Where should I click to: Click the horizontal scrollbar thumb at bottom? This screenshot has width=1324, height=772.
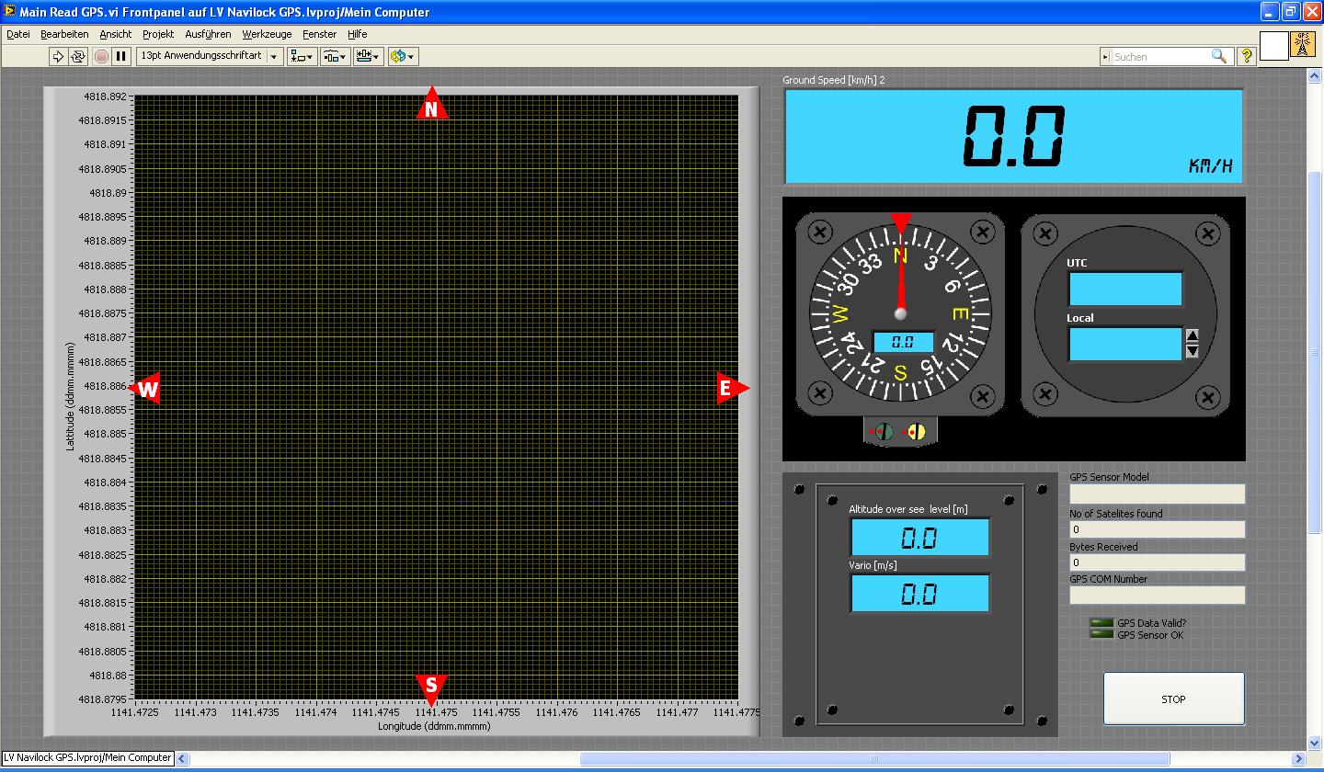pos(873,759)
